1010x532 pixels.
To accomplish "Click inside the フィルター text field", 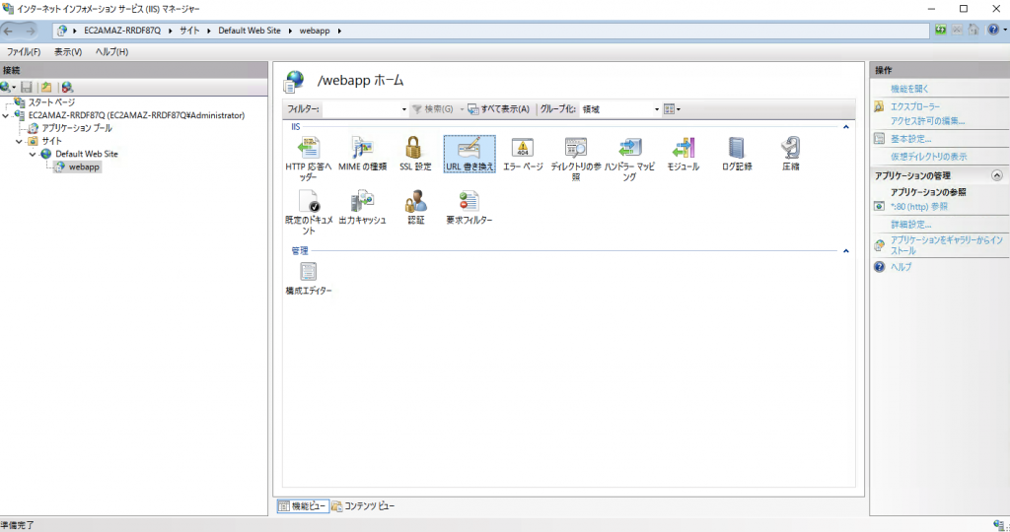I will coord(360,109).
